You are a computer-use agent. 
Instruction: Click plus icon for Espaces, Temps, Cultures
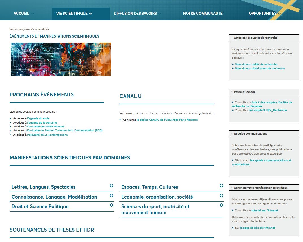[x=221, y=186]
